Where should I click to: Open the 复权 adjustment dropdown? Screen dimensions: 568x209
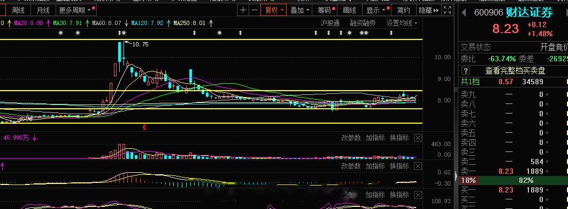(x=274, y=10)
